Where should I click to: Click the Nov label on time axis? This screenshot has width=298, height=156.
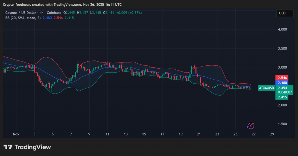pos(16,134)
